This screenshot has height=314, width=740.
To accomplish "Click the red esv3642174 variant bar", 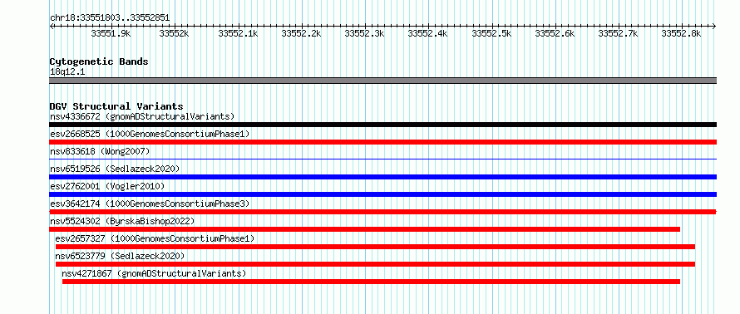I will 382,212.
